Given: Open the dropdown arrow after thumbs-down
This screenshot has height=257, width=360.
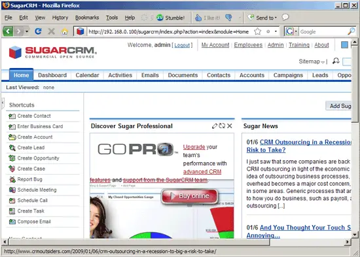Looking at the screenshot, I should point(240,18).
